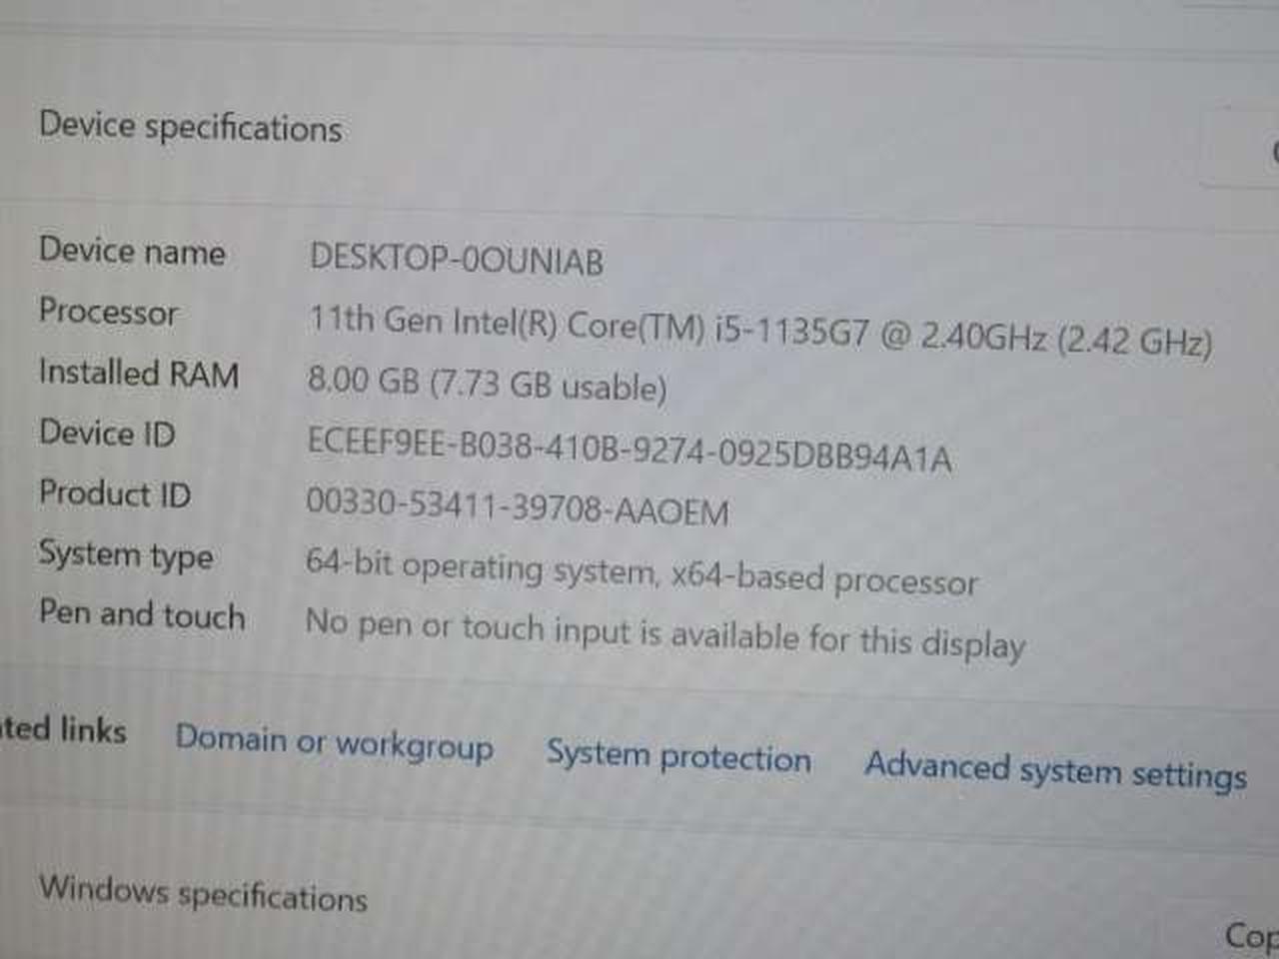This screenshot has width=1279, height=959.
Task: Click the Processor label
Action: (108, 312)
